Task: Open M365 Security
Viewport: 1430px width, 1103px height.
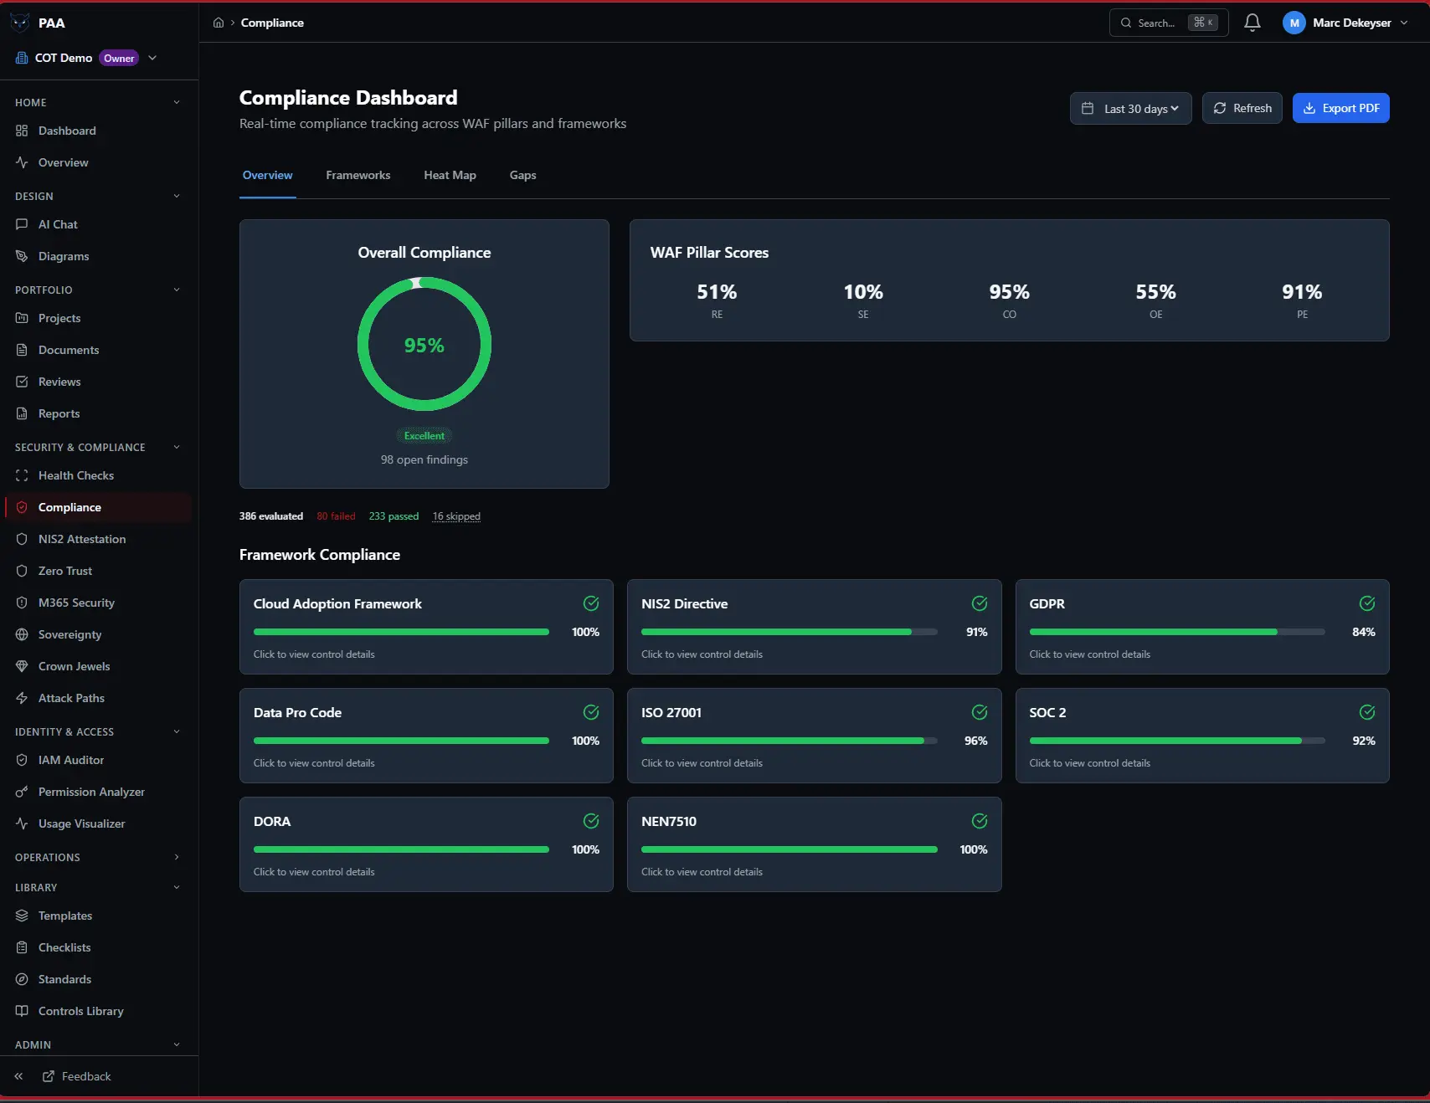Action: point(98,603)
